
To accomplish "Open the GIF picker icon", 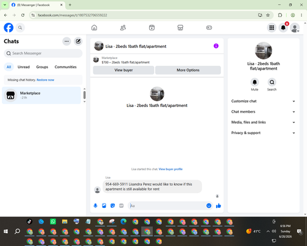I will pyautogui.click(x=122, y=205).
